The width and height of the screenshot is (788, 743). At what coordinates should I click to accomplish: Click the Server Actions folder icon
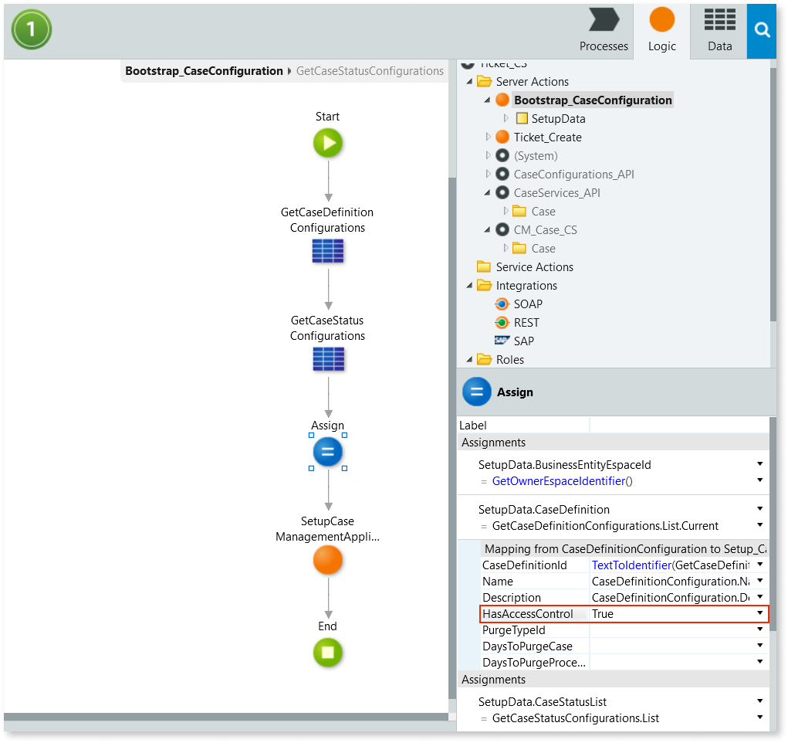pyautogui.click(x=484, y=81)
